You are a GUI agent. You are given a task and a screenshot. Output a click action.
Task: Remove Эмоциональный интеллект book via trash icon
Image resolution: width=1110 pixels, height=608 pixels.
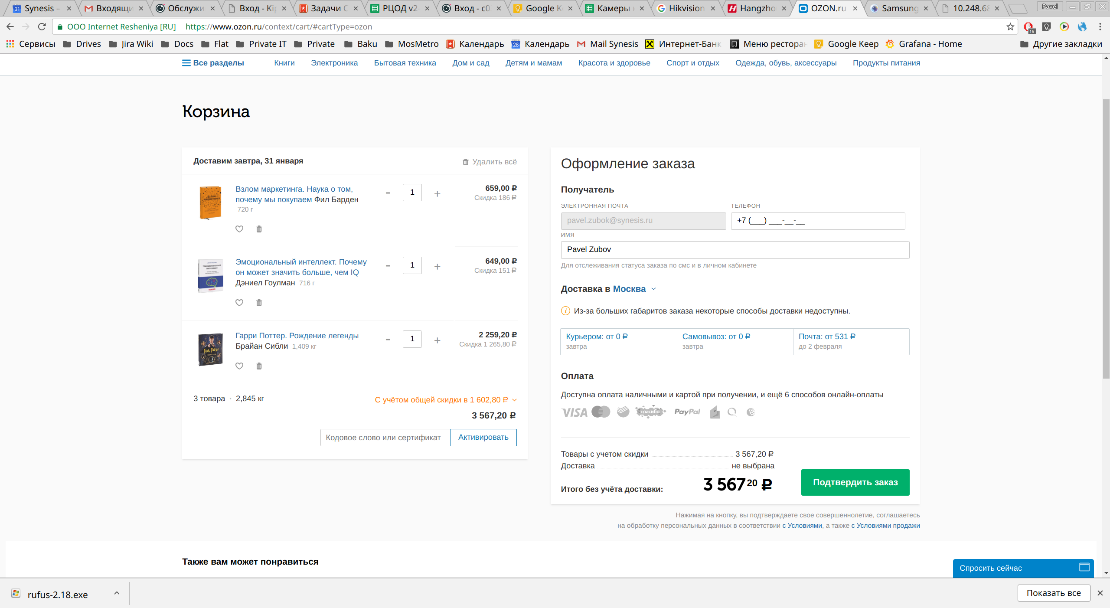point(259,303)
